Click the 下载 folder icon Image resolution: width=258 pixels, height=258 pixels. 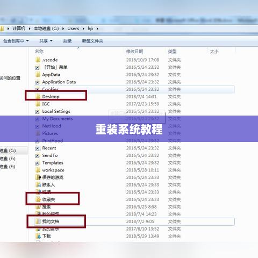[38, 236]
